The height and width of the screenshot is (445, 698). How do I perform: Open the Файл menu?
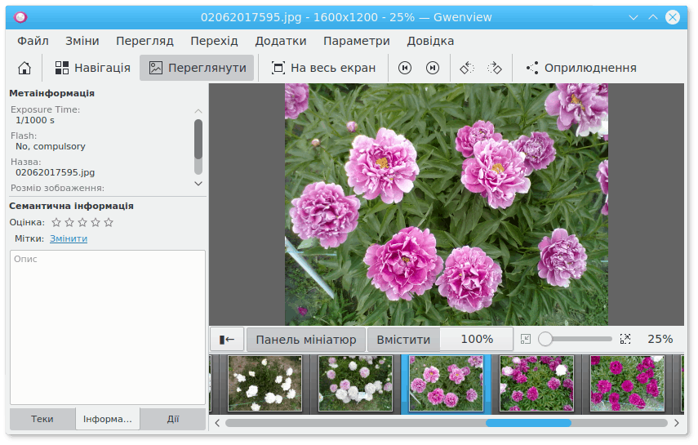[x=33, y=41]
